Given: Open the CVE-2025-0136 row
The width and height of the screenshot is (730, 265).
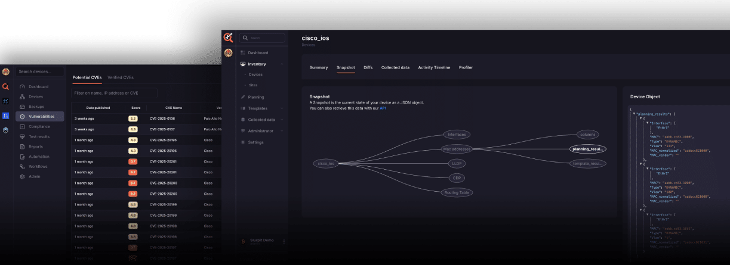Looking at the screenshot, I should 146,119.
